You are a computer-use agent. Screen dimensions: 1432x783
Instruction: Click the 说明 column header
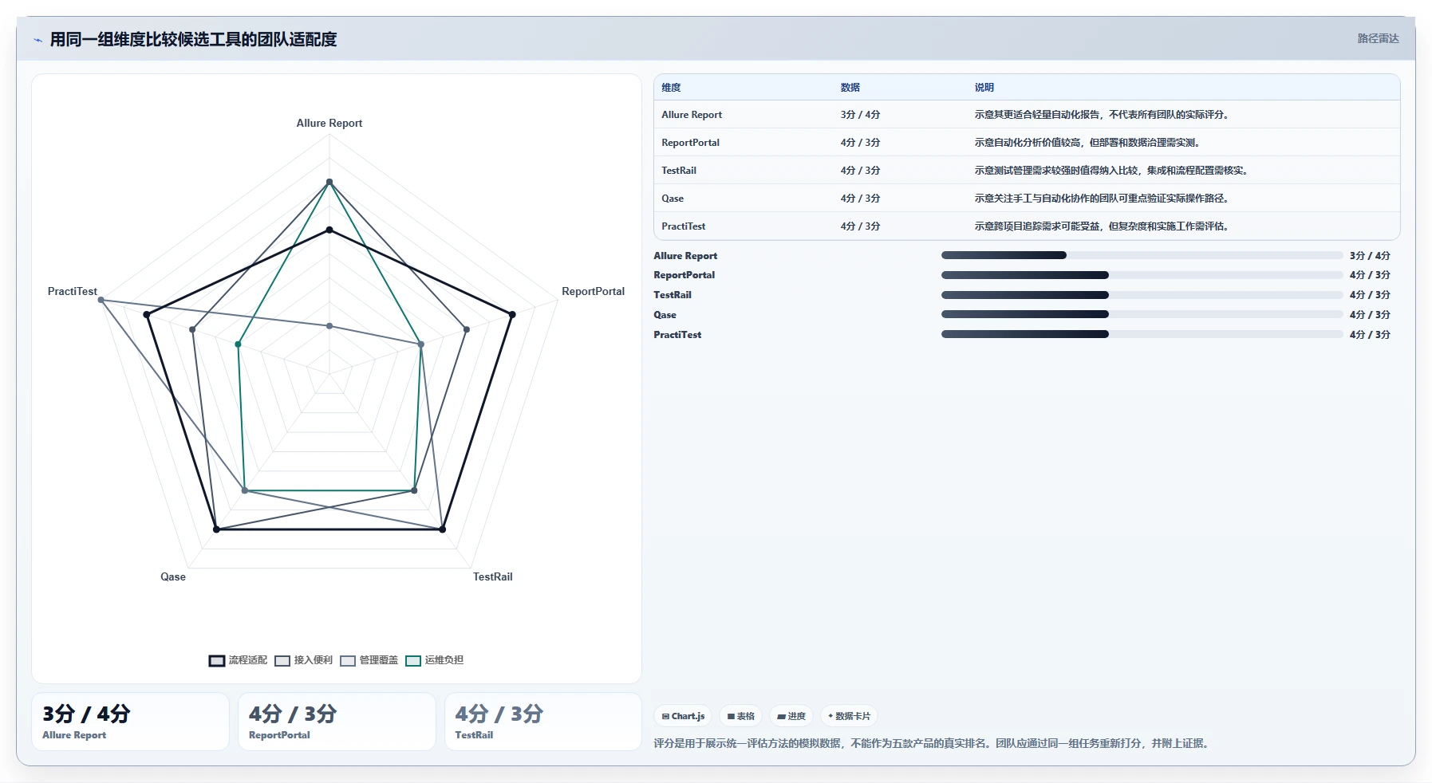coord(984,88)
